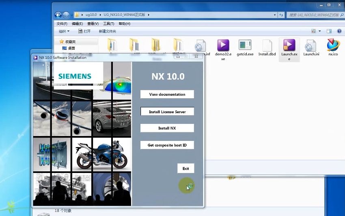Select the second folder icon in Explorer
Viewport: 345px width, 216px height.
134,45
